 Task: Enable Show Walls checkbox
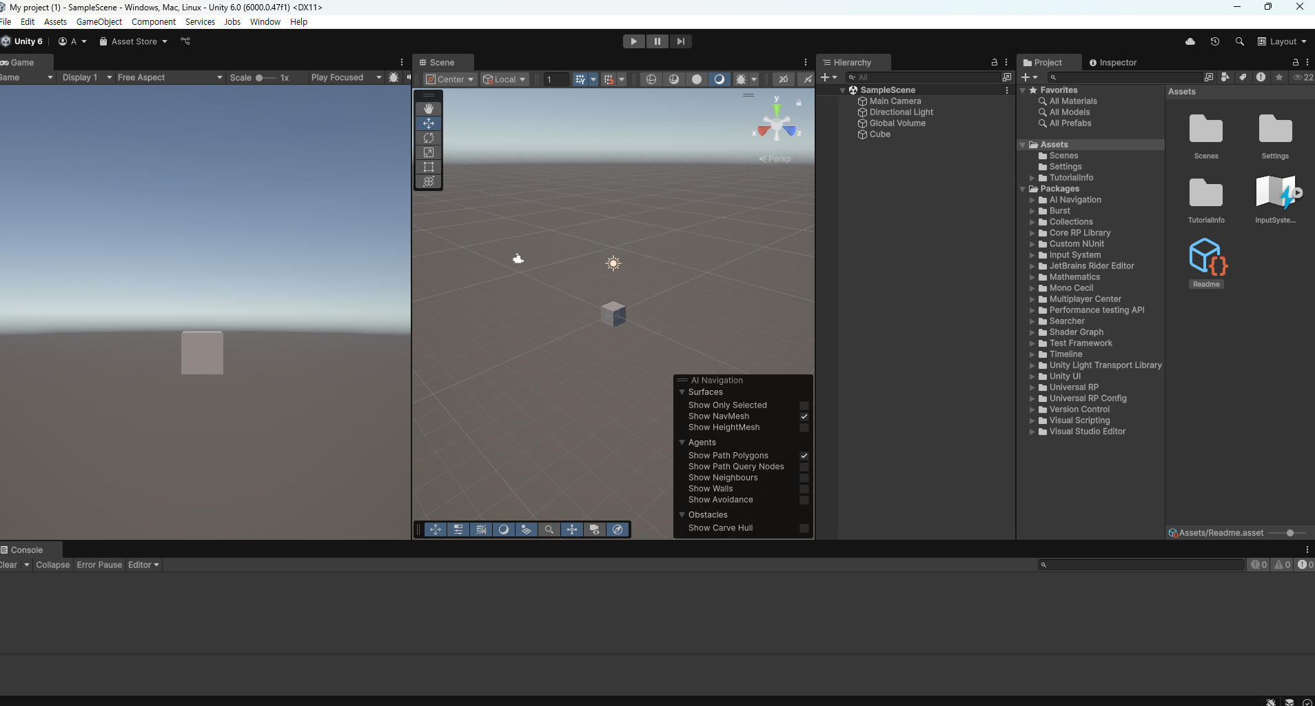pos(804,489)
